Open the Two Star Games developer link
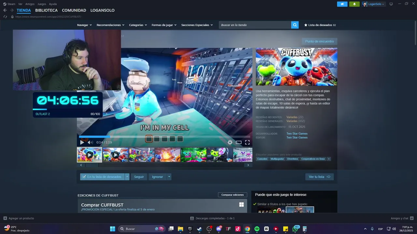The image size is (417, 234). (x=297, y=134)
